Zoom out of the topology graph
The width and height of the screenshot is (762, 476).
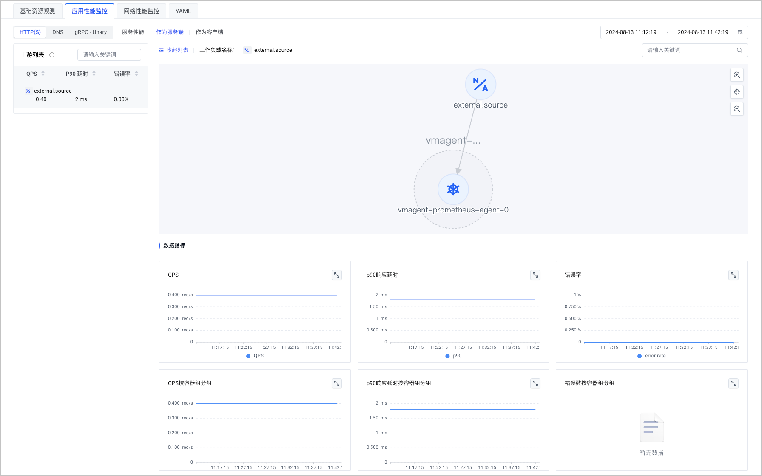(x=737, y=109)
